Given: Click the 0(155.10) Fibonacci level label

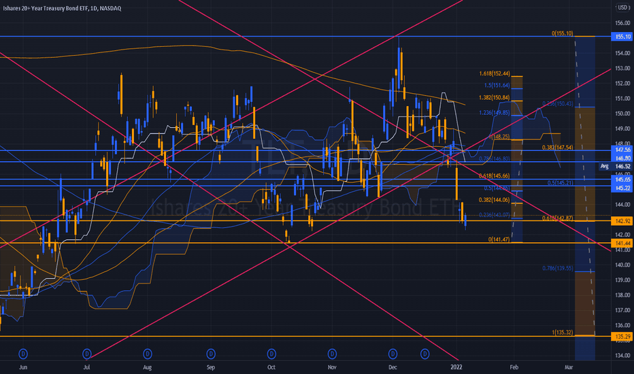Looking at the screenshot, I should [562, 33].
